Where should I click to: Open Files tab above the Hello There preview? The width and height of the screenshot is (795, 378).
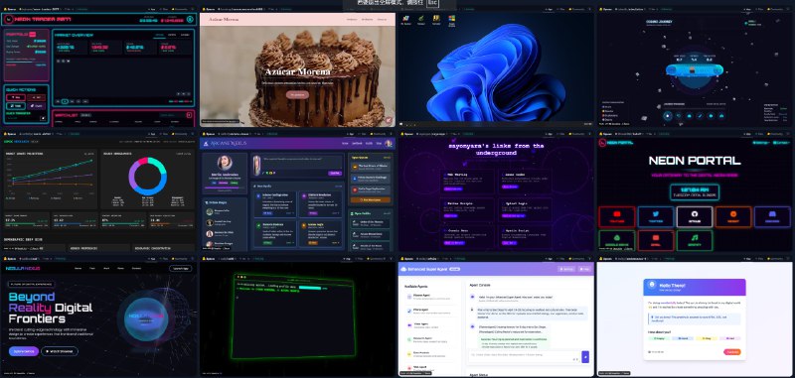[760, 258]
